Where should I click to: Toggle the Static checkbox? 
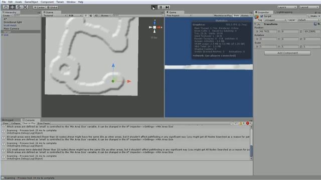(309, 16)
